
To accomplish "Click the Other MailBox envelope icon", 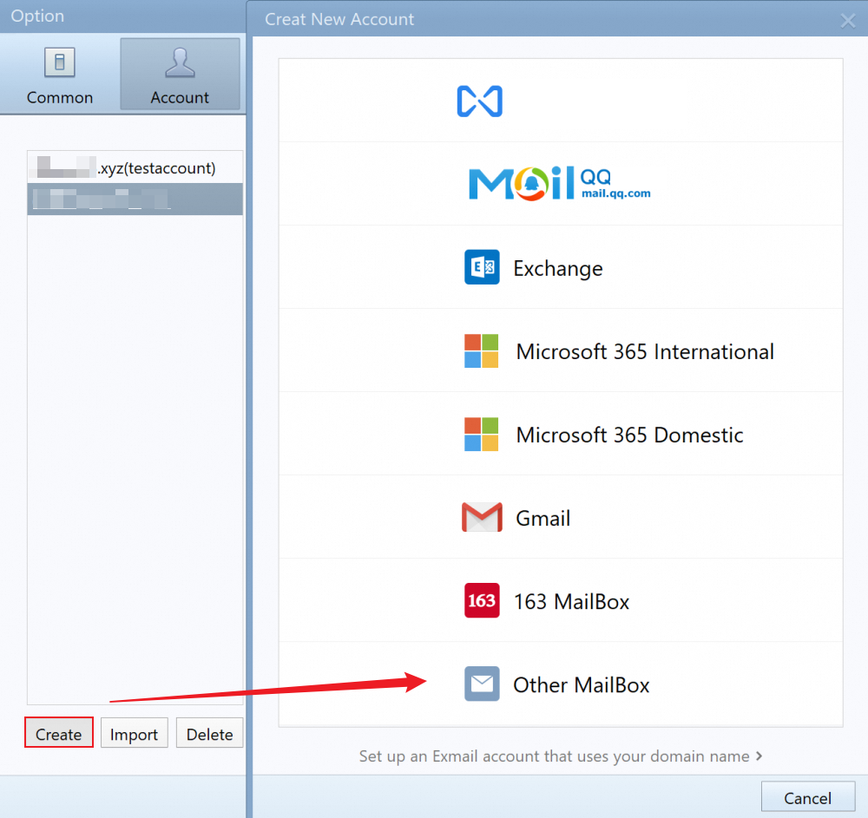I will tap(482, 684).
